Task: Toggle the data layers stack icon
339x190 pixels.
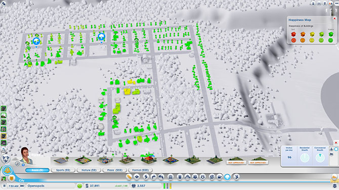Action: (x=334, y=185)
